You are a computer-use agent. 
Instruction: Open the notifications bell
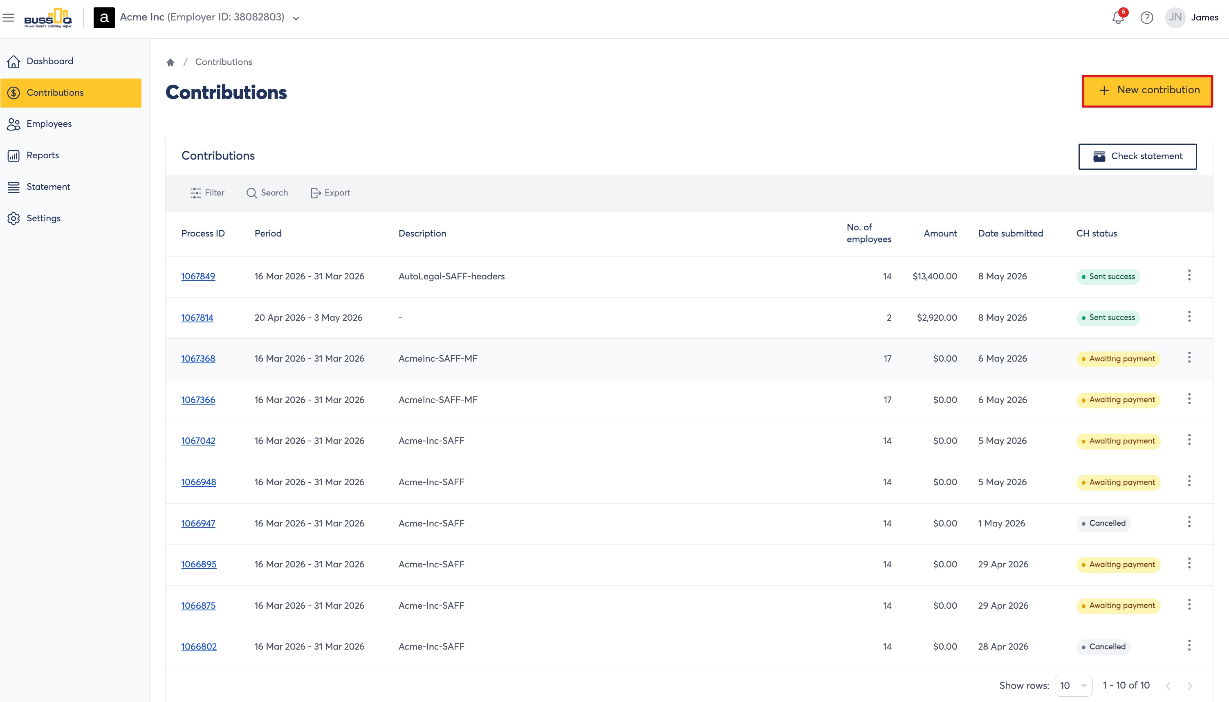click(x=1118, y=18)
